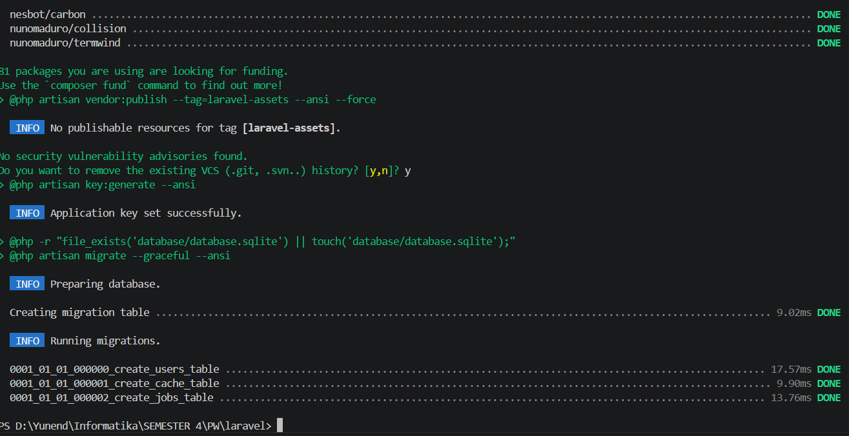Click the nunomaduro/termwind package name
Screen dimensions: 849x436
point(65,43)
